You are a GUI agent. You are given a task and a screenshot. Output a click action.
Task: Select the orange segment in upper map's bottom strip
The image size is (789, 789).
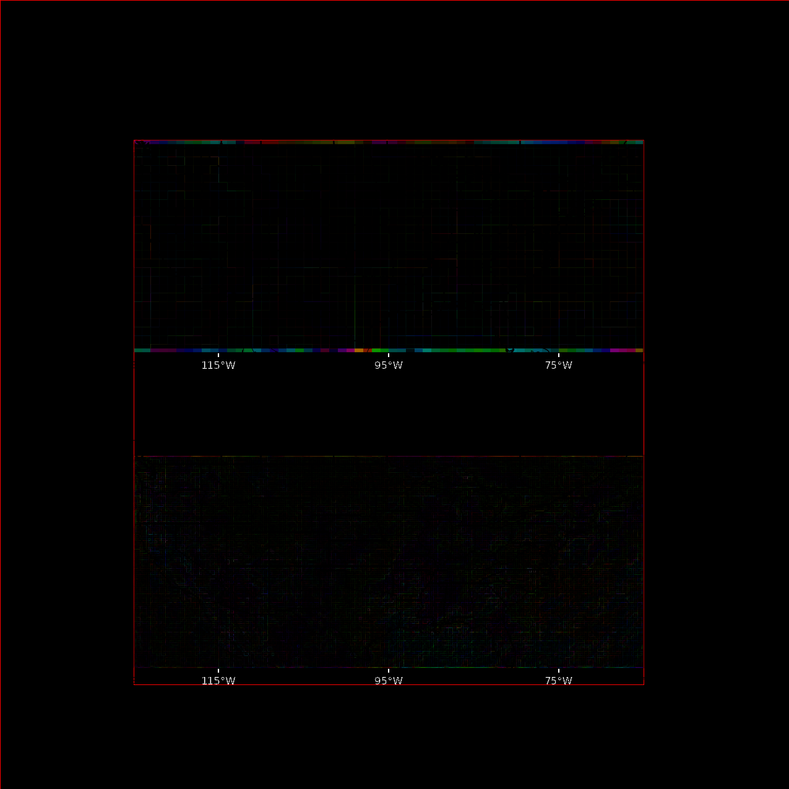pyautogui.click(x=359, y=350)
